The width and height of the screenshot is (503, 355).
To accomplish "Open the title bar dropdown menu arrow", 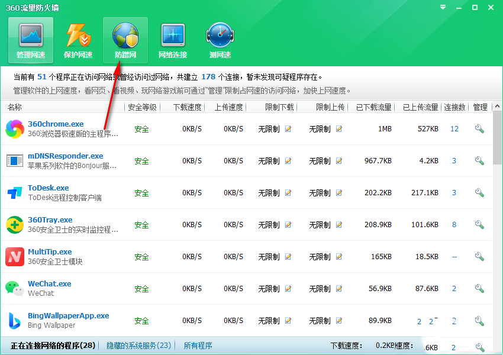I will click(443, 7).
